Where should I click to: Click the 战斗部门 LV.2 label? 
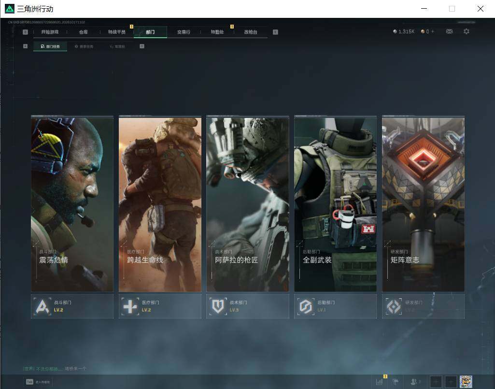(x=62, y=306)
